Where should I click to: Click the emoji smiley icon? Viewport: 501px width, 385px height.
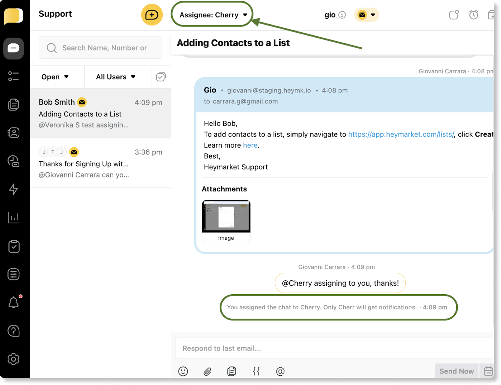pos(183,371)
